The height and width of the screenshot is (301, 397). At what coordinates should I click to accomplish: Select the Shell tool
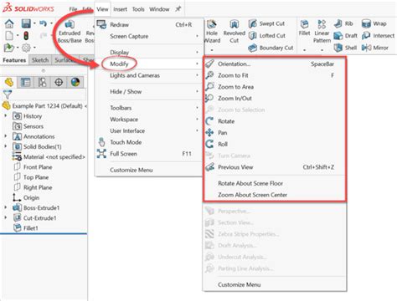(x=345, y=48)
